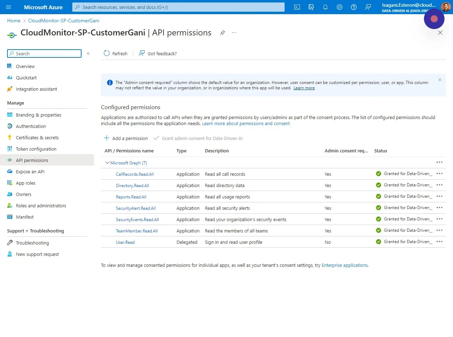This screenshot has height=337, width=453.
Task: Dismiss the admin consent info banner
Action: [x=440, y=80]
